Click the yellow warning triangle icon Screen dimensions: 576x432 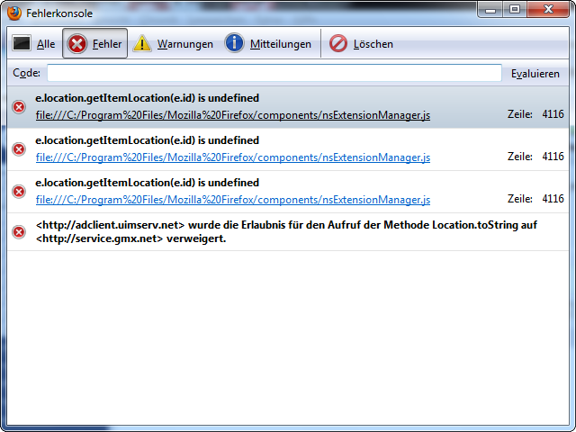142,44
